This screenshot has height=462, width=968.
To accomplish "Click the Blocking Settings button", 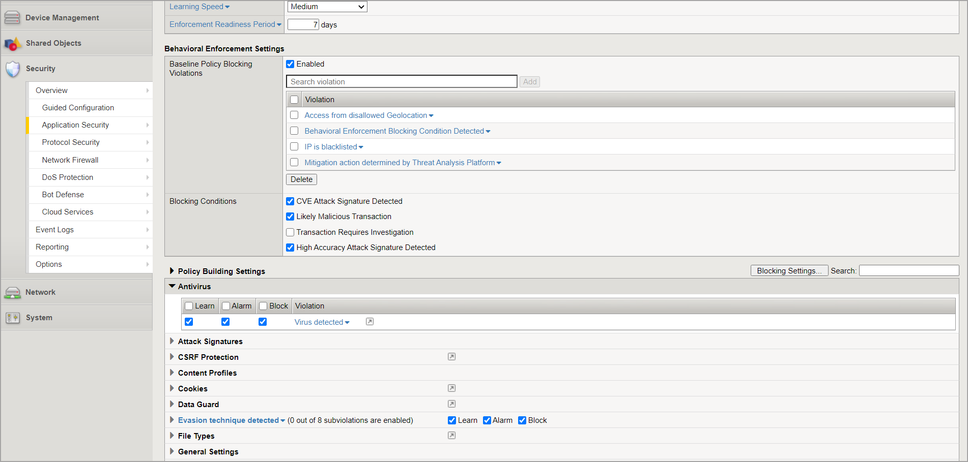I will tap(789, 271).
